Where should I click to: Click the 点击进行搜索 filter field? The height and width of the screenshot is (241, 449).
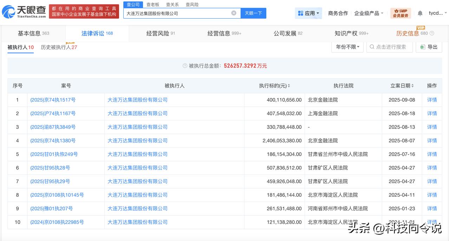389,47
